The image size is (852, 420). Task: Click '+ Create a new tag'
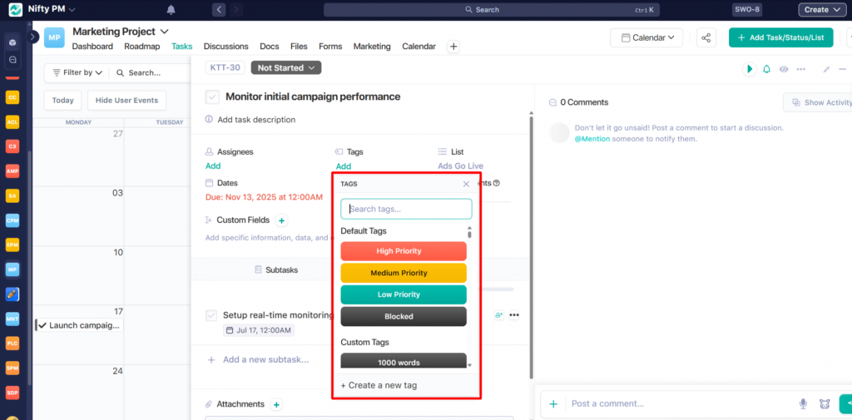pos(379,385)
